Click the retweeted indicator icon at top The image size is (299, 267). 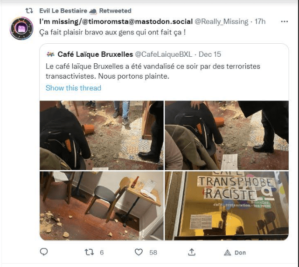(x=29, y=11)
